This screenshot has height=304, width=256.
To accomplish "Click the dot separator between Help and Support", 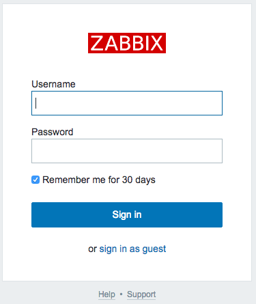I will coord(121,294).
